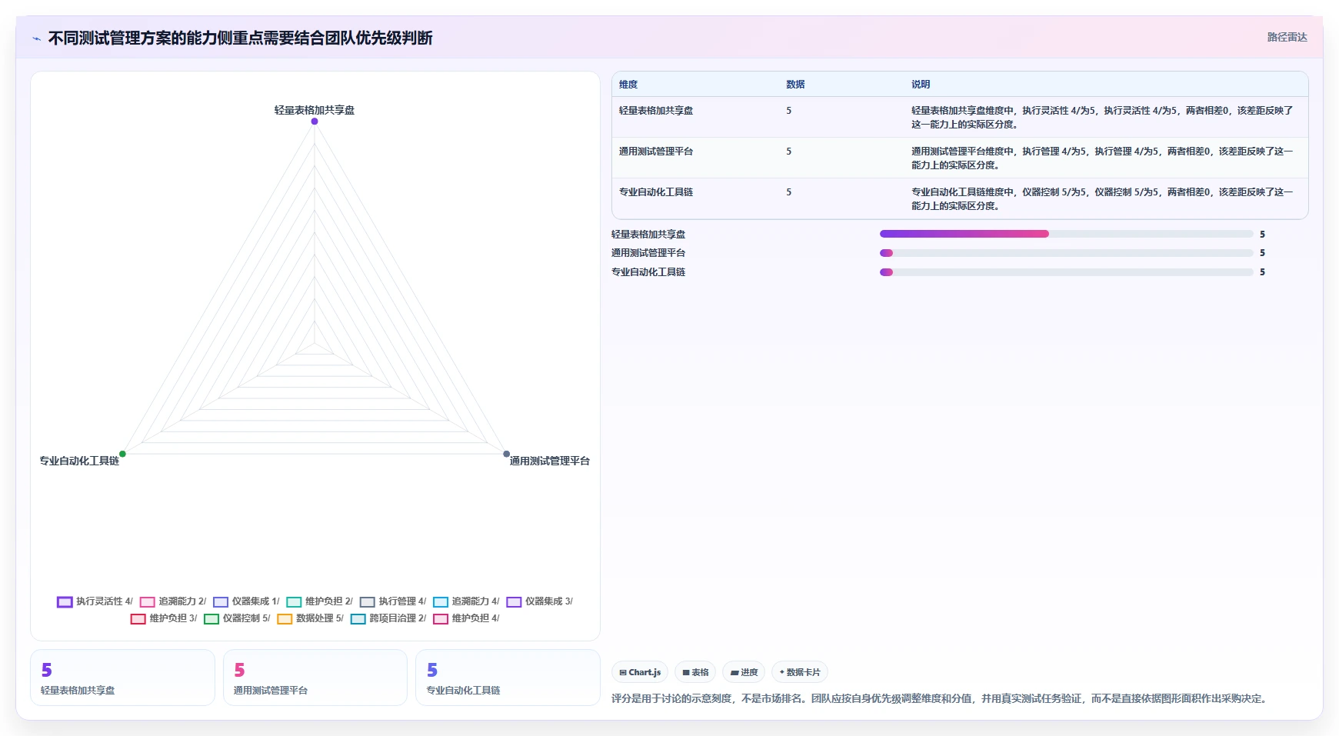This screenshot has width=1339, height=736.
Task: Select the green radar point for 专业自动化工具链
Action: click(122, 454)
